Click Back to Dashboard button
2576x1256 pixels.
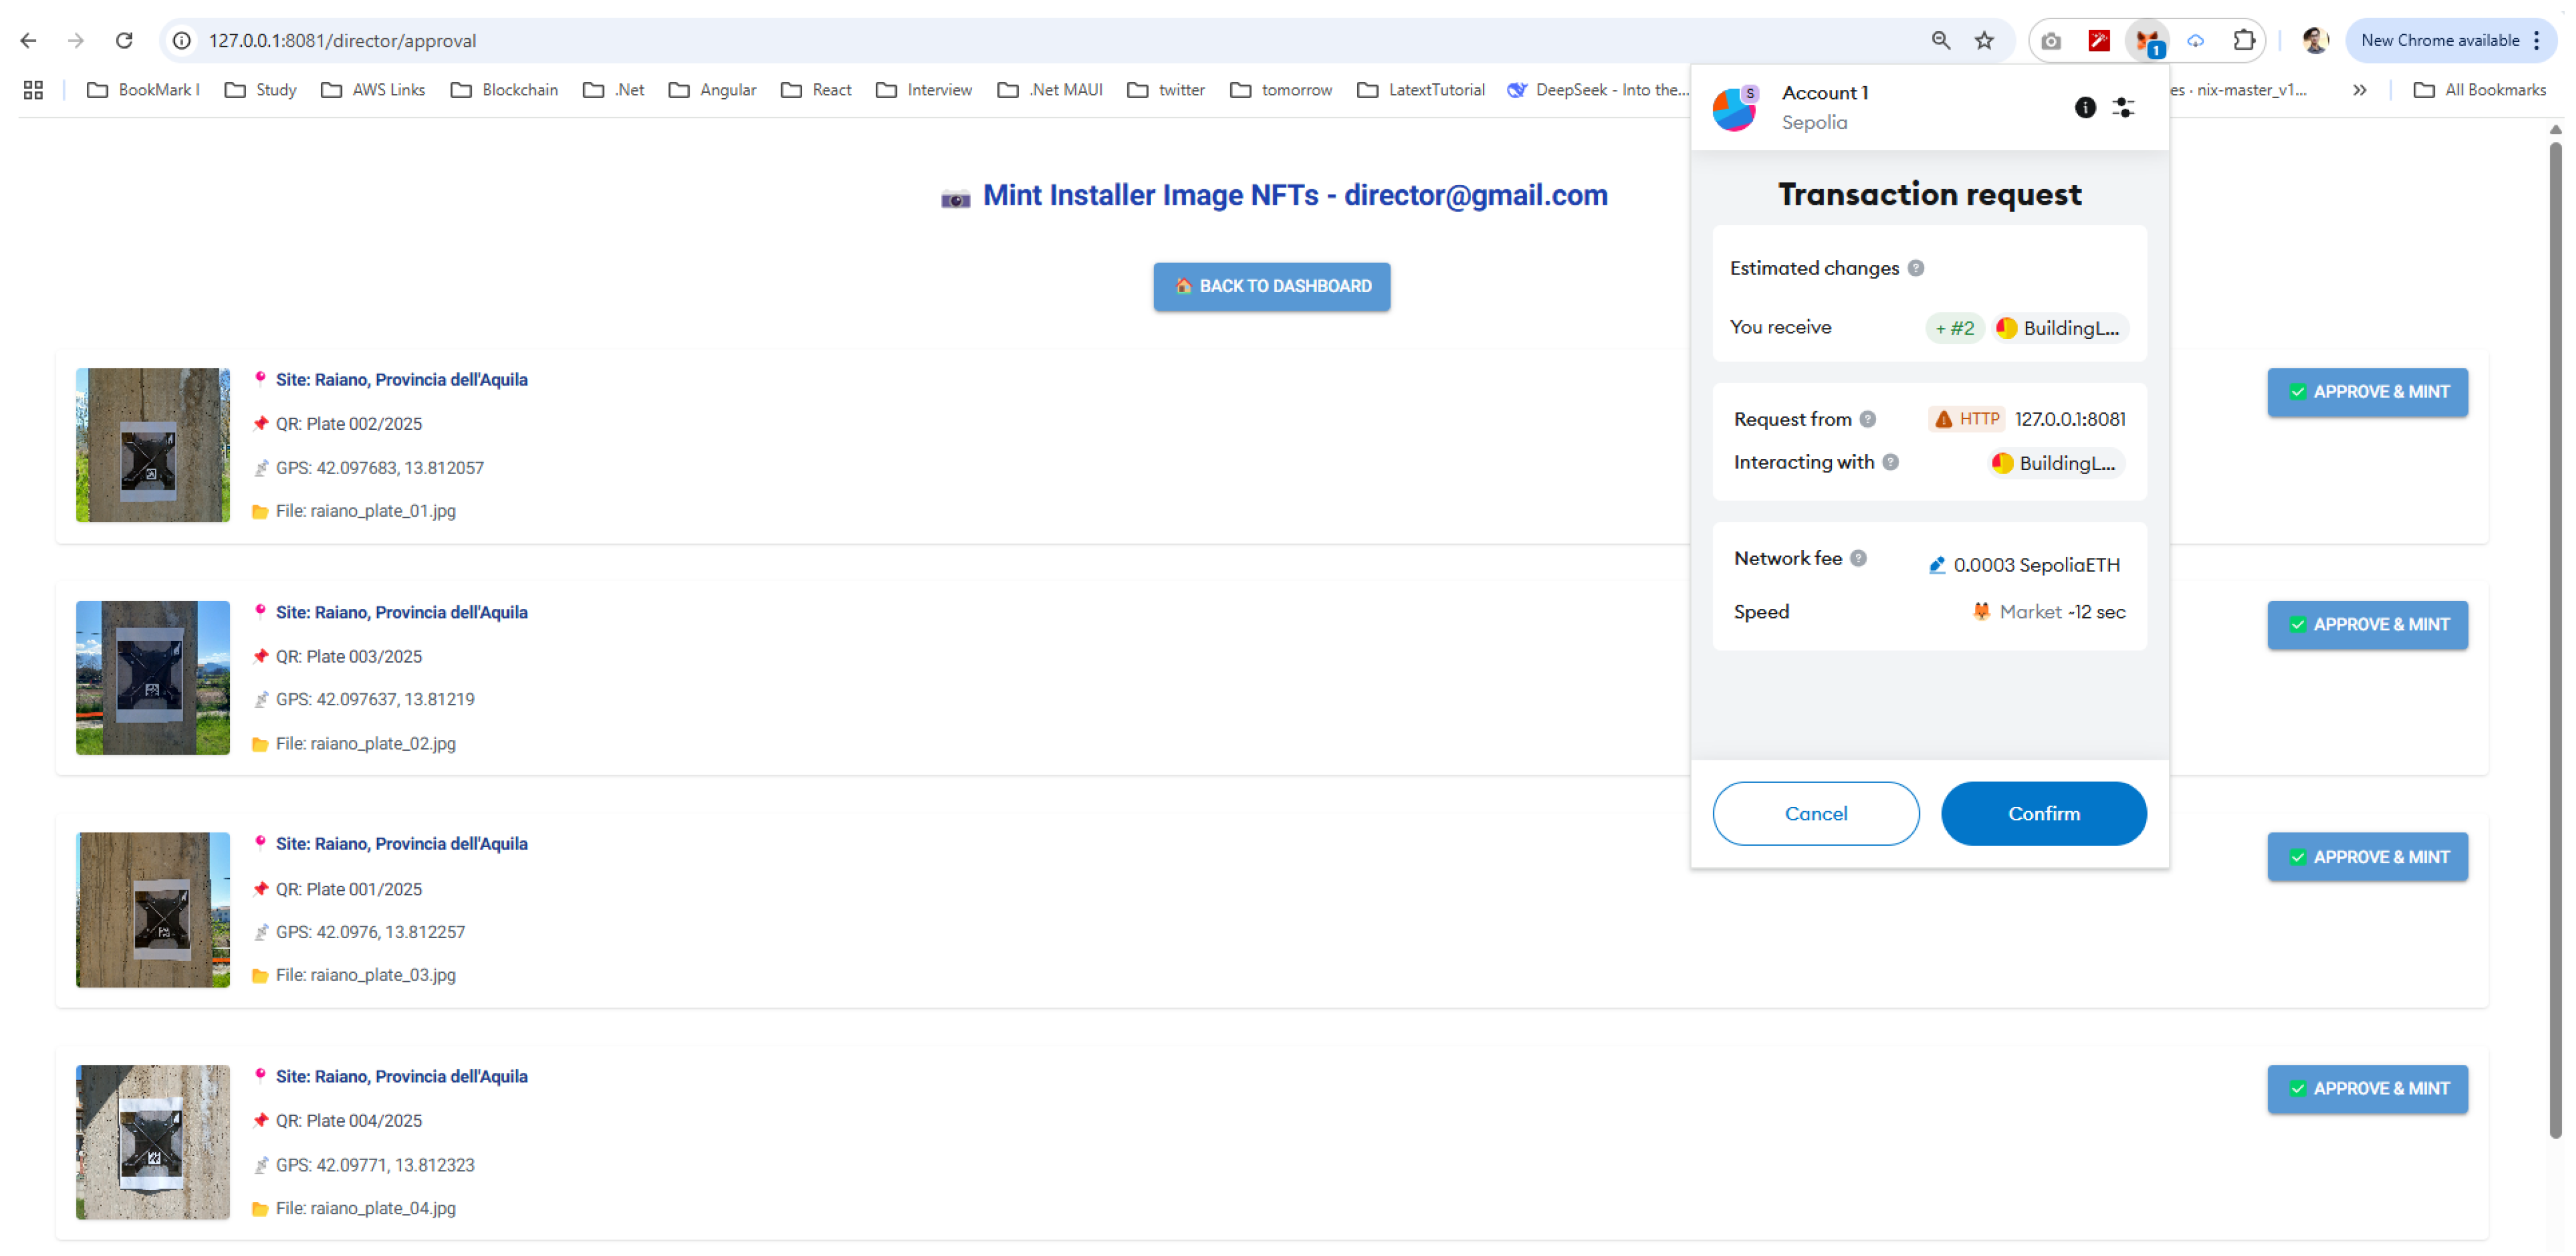(x=1271, y=286)
